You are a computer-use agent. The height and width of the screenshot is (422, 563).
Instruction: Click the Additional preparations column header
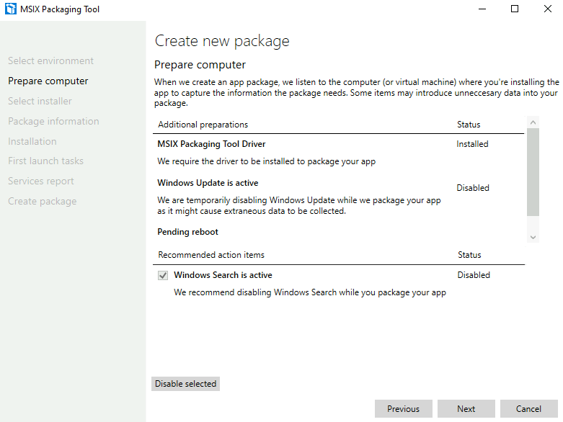click(203, 125)
